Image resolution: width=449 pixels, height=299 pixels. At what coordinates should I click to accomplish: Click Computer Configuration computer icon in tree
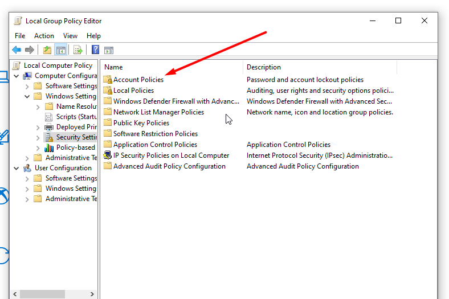pyautogui.click(x=27, y=76)
